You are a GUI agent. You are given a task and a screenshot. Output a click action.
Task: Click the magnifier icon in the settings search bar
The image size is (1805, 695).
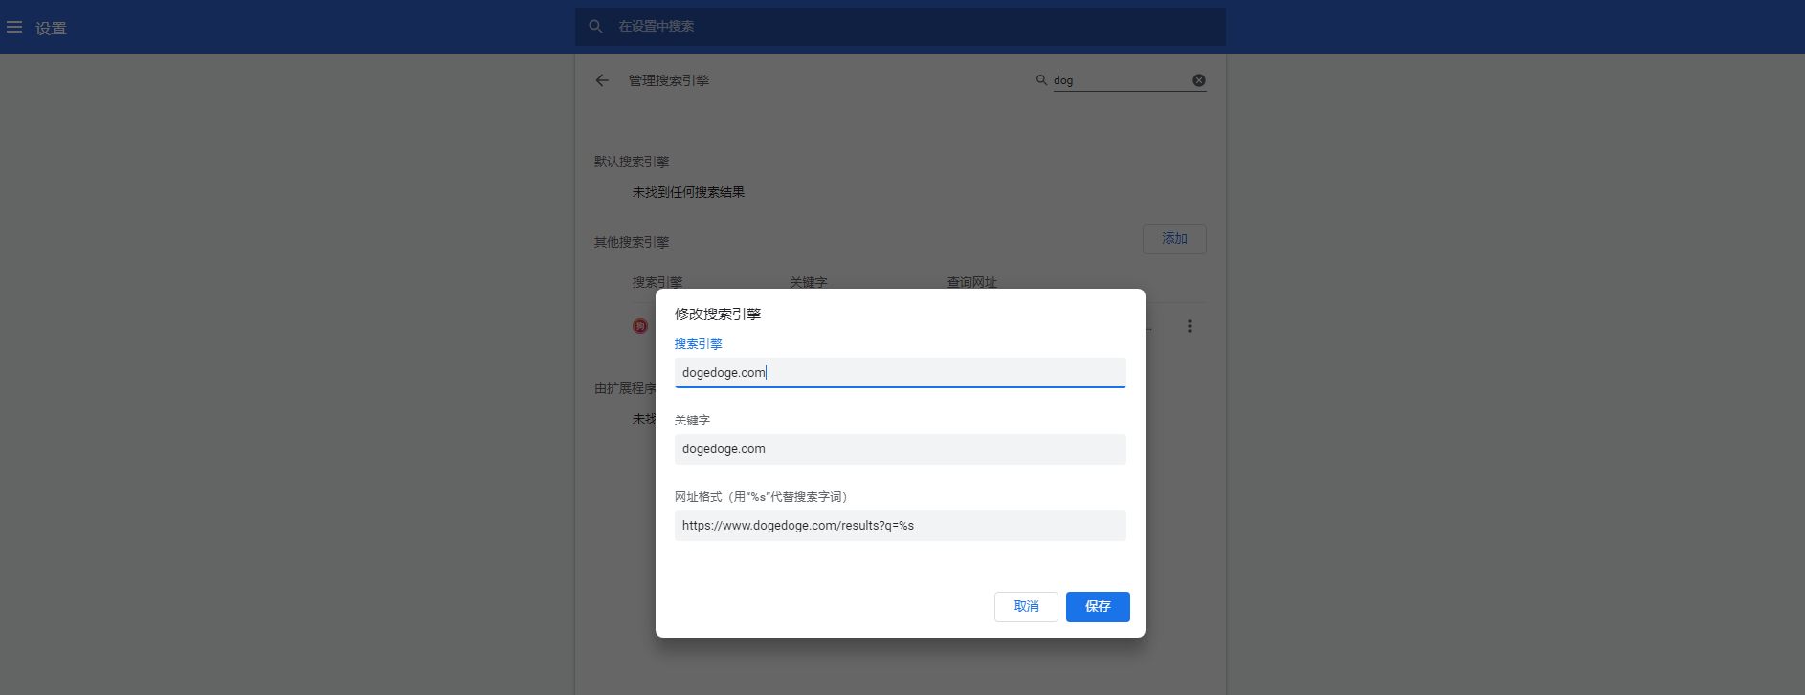coord(595,27)
